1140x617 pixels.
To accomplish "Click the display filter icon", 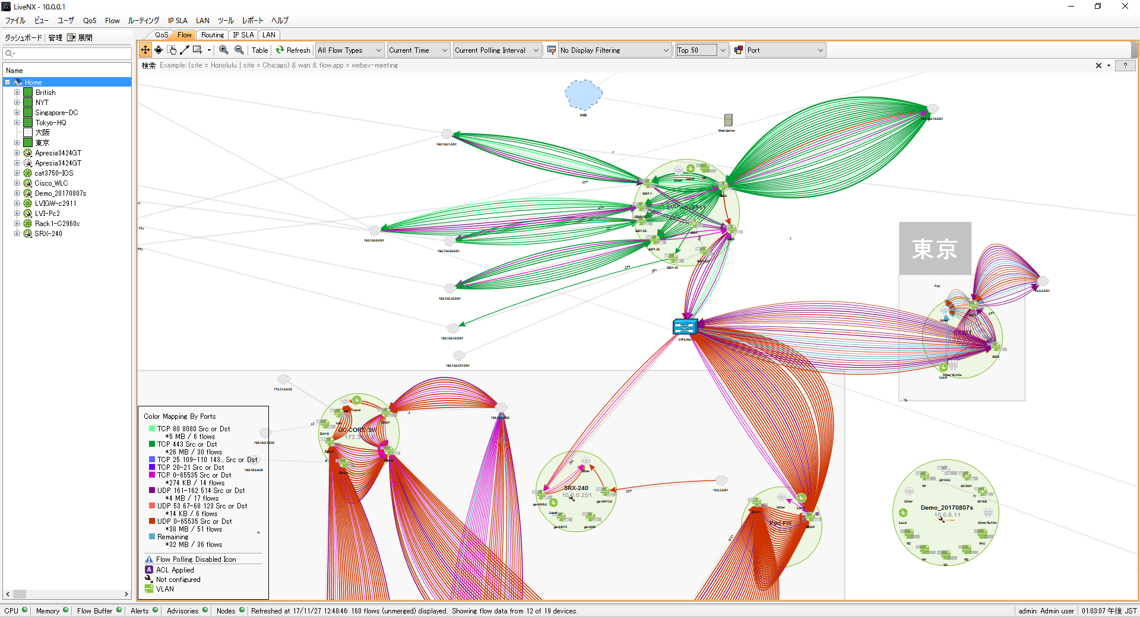I will (x=552, y=50).
